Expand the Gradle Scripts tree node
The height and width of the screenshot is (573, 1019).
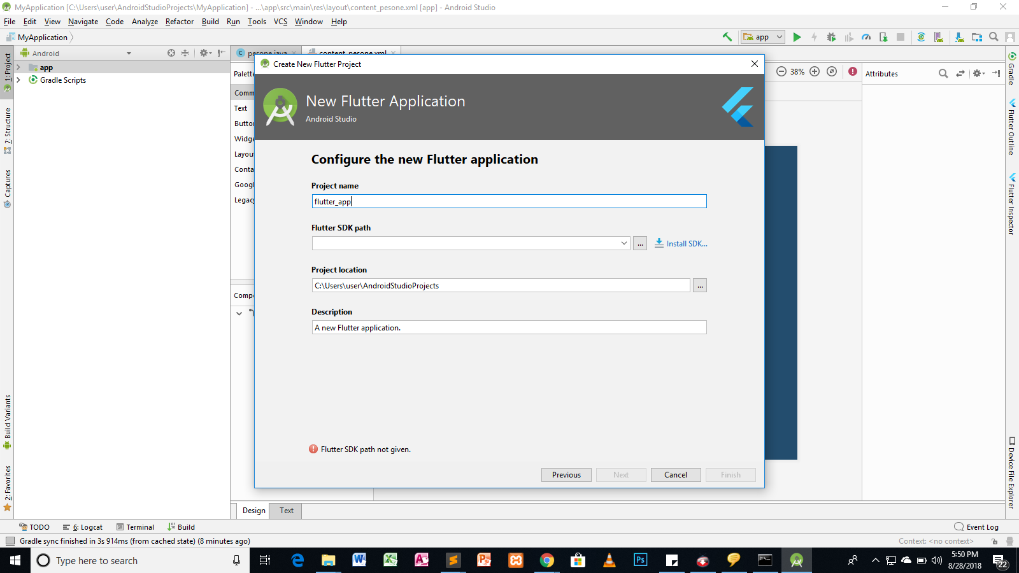pyautogui.click(x=18, y=80)
